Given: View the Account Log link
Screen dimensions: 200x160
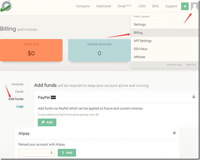Looking at the screenshot, I should (x=174, y=65).
